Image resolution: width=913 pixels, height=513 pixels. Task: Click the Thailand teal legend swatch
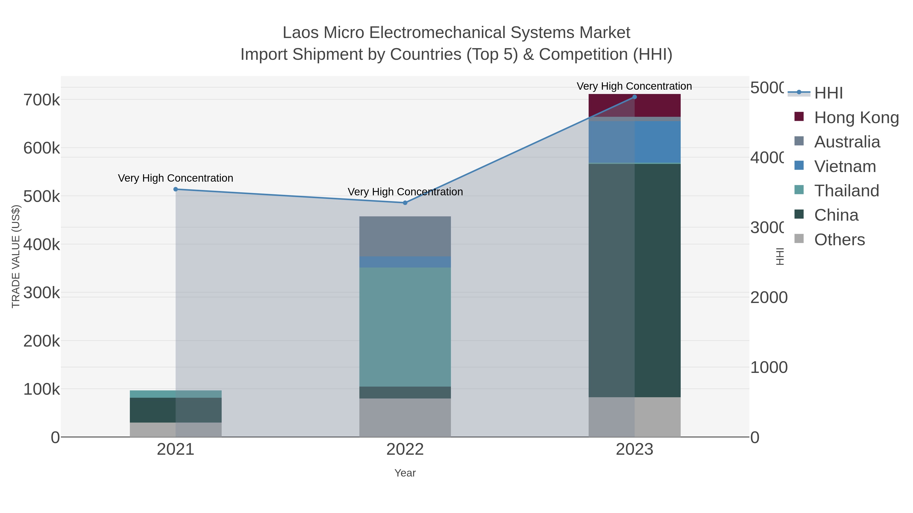pos(799,190)
